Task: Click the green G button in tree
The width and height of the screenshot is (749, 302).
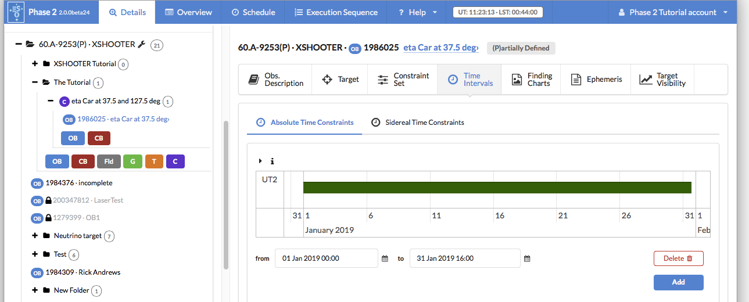Action: [x=132, y=161]
